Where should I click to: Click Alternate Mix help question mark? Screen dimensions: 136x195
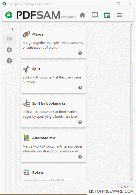pyautogui.click(x=80, y=157)
